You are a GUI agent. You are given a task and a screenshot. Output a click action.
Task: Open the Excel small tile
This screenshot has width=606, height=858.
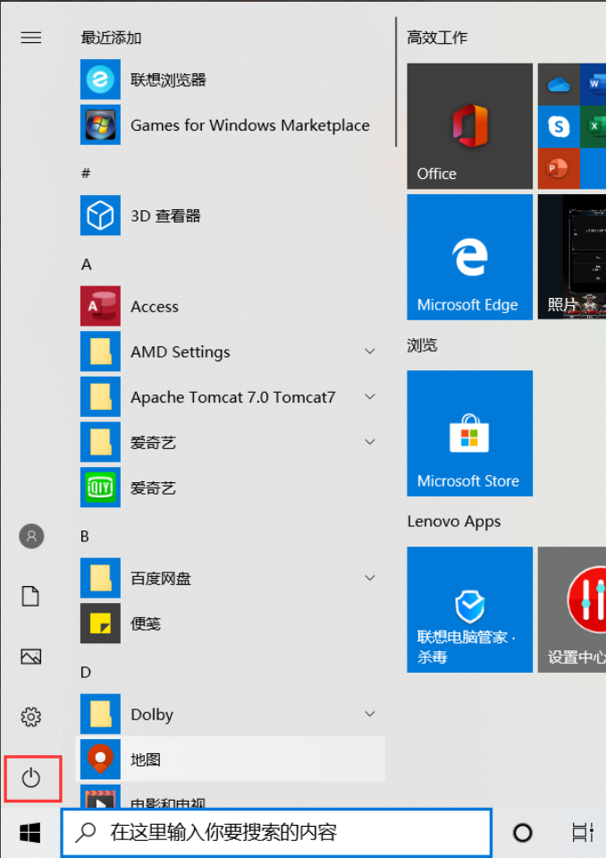(x=593, y=127)
